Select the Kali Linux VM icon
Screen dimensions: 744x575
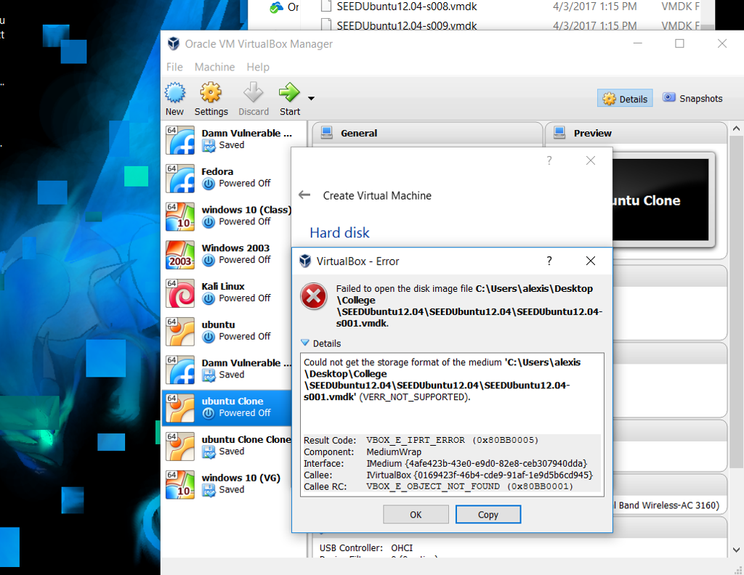[x=180, y=293]
